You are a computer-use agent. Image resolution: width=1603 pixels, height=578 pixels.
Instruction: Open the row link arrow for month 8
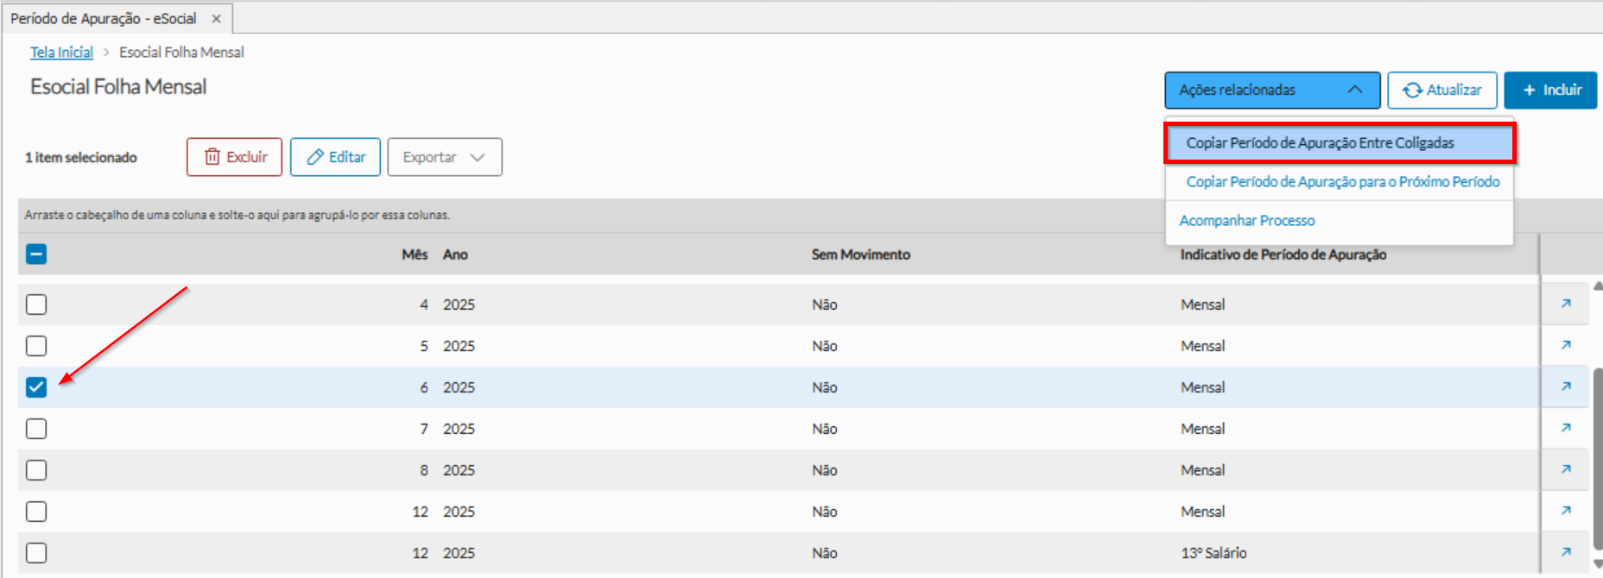[1566, 469]
